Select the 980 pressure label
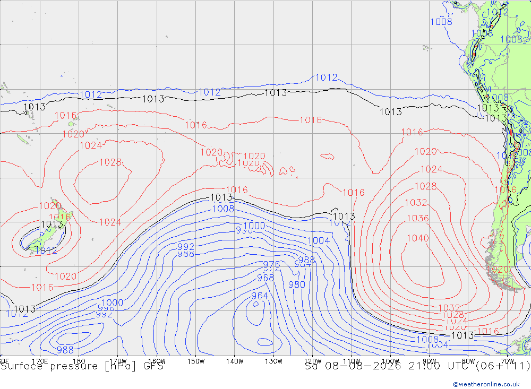The image size is (531, 389). [x=297, y=285]
